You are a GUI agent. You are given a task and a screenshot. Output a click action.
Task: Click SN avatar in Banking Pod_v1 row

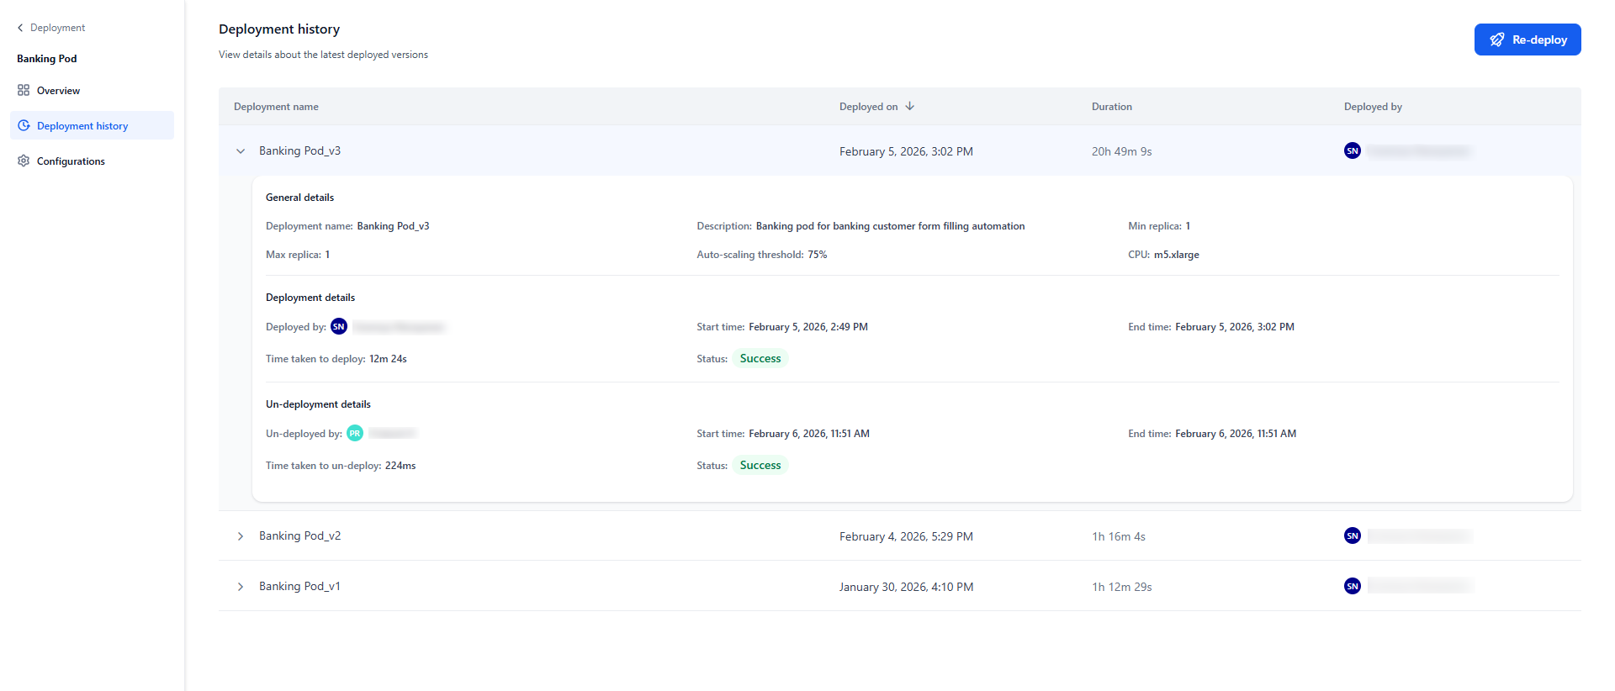point(1352,586)
